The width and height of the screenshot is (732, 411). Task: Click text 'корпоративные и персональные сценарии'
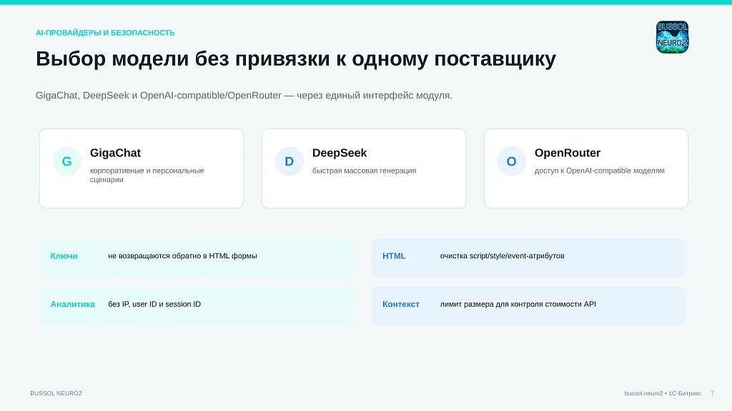[x=147, y=176]
